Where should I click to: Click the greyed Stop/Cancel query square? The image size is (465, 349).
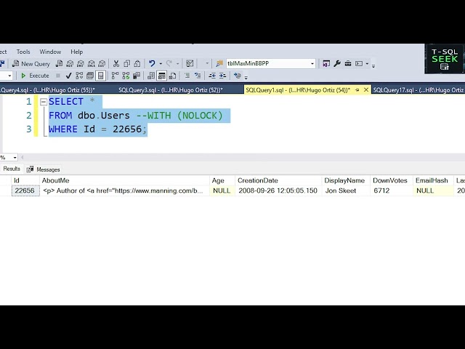tap(58, 76)
